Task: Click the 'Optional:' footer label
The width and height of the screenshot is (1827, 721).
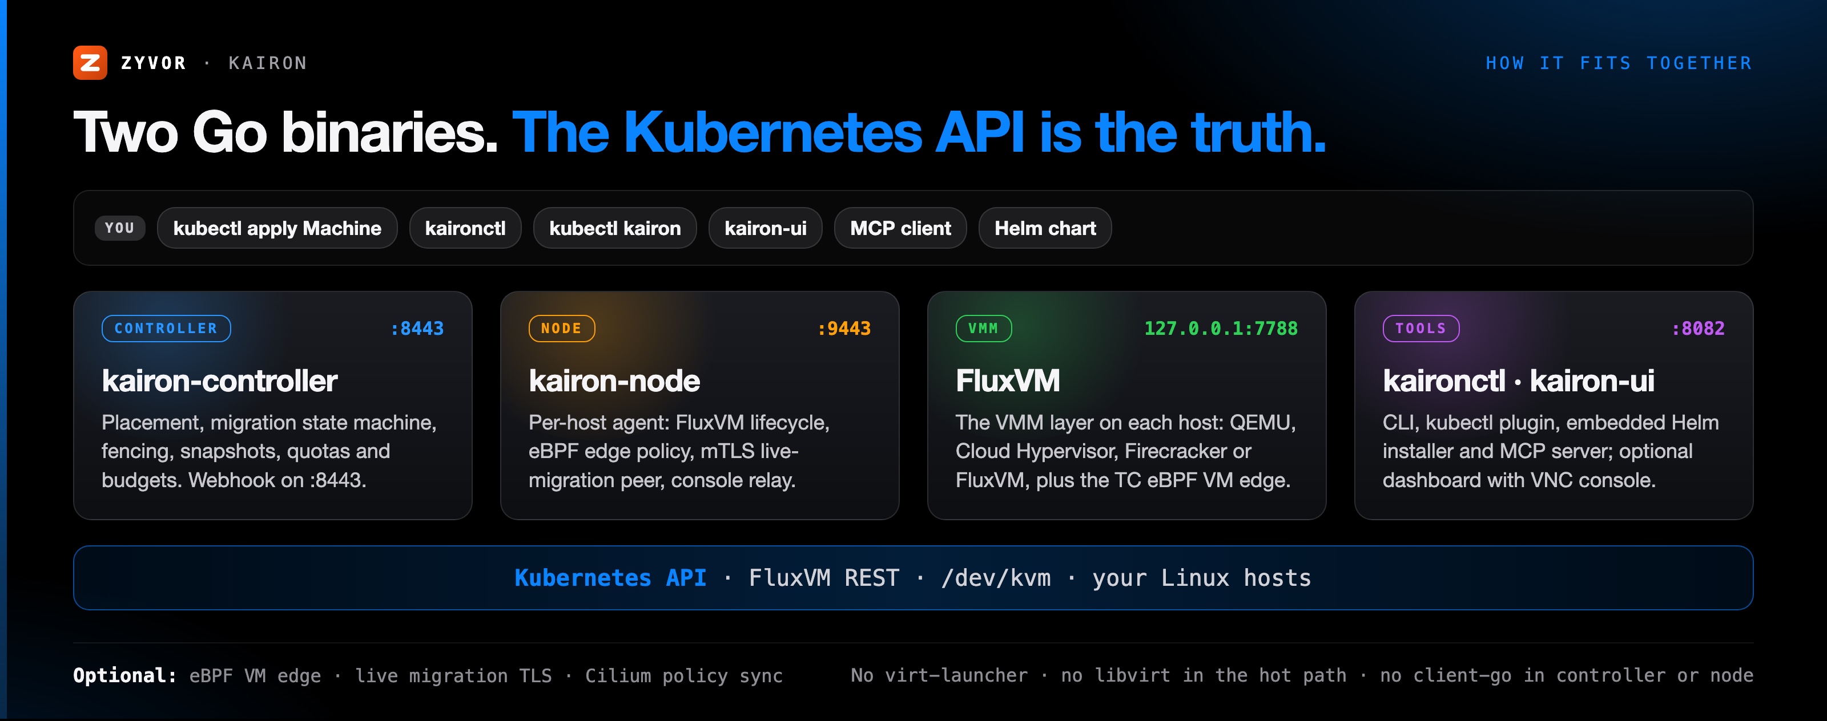Action: [x=125, y=676]
